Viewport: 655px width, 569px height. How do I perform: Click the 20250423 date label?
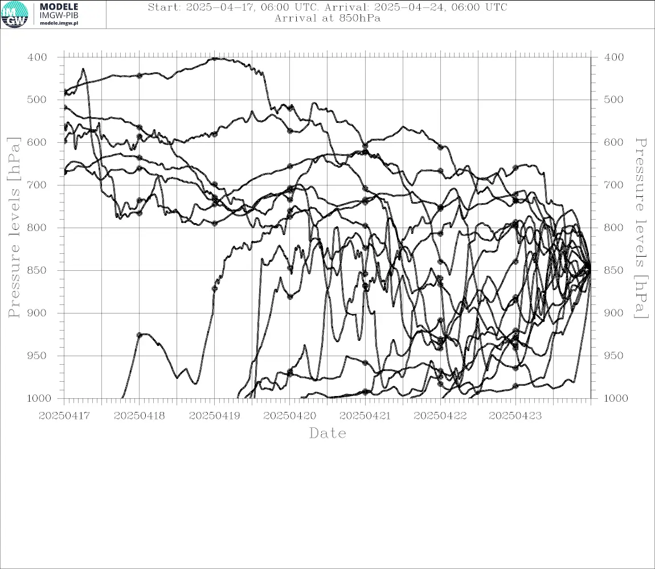pos(515,416)
